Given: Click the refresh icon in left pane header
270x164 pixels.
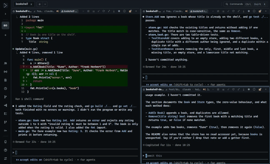Looking at the screenshot, I should [x=104, y=11].
